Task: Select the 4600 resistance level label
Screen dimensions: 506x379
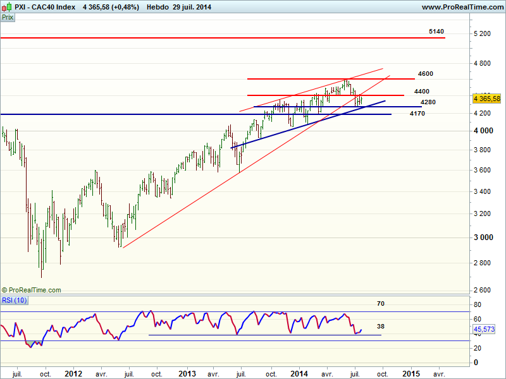Action: coord(425,74)
